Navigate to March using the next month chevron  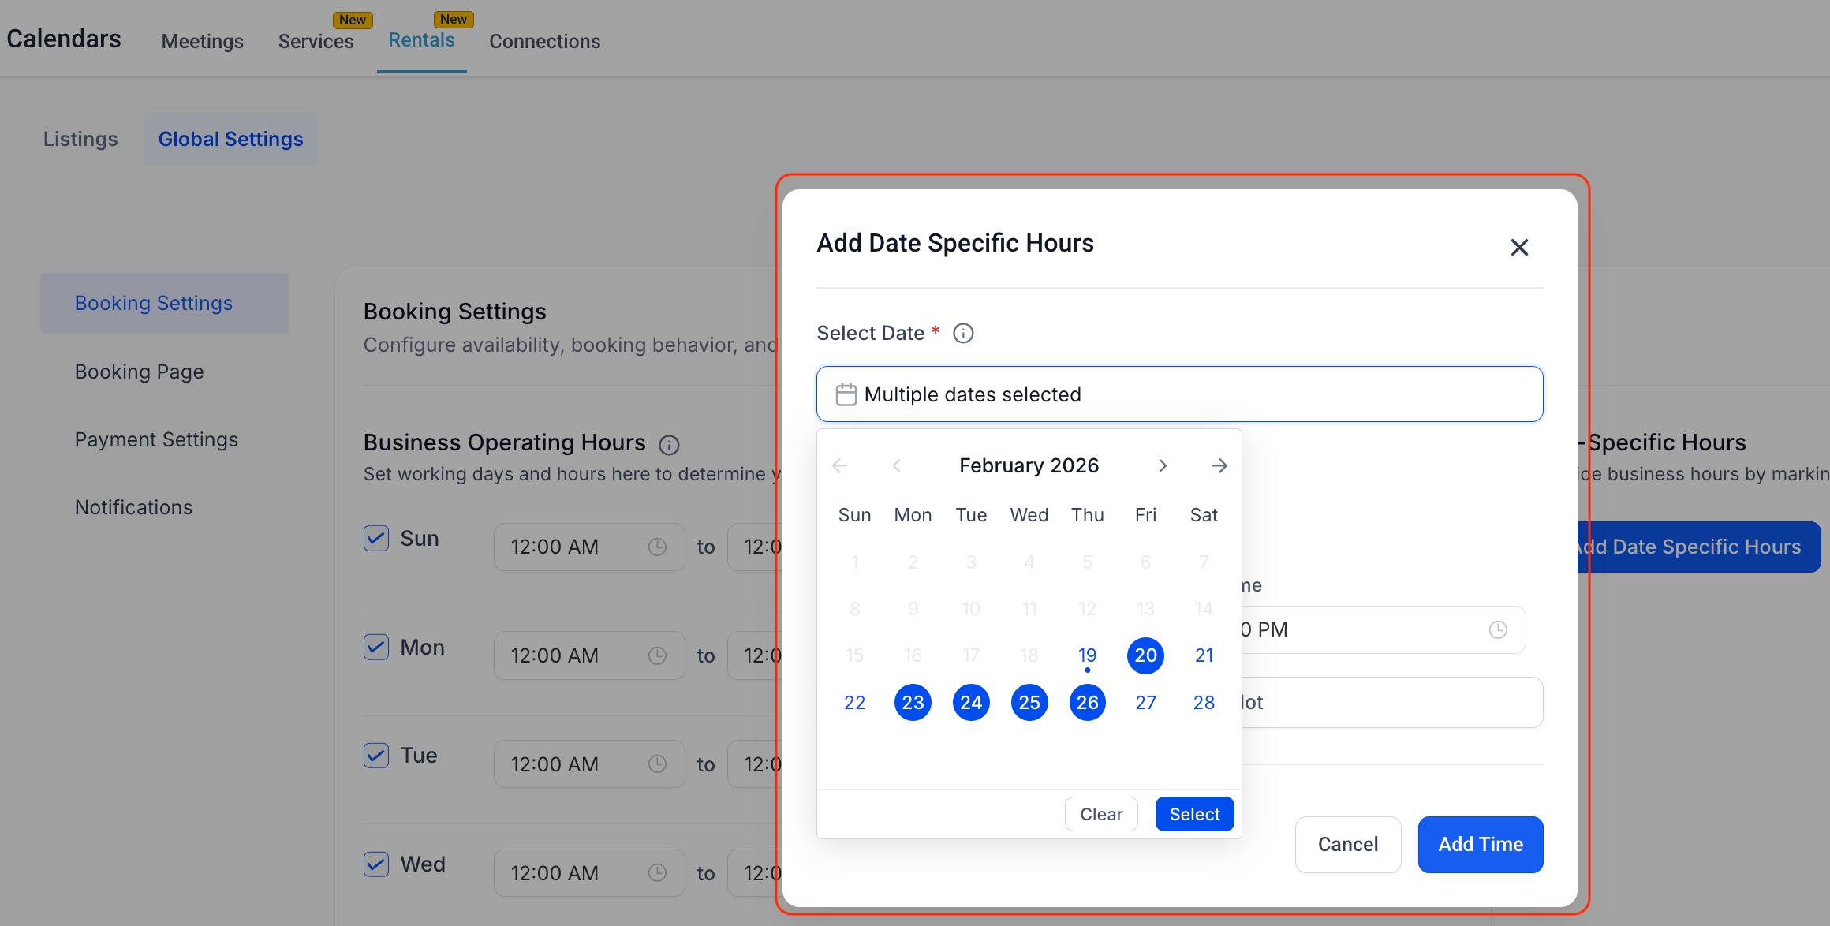(1163, 465)
